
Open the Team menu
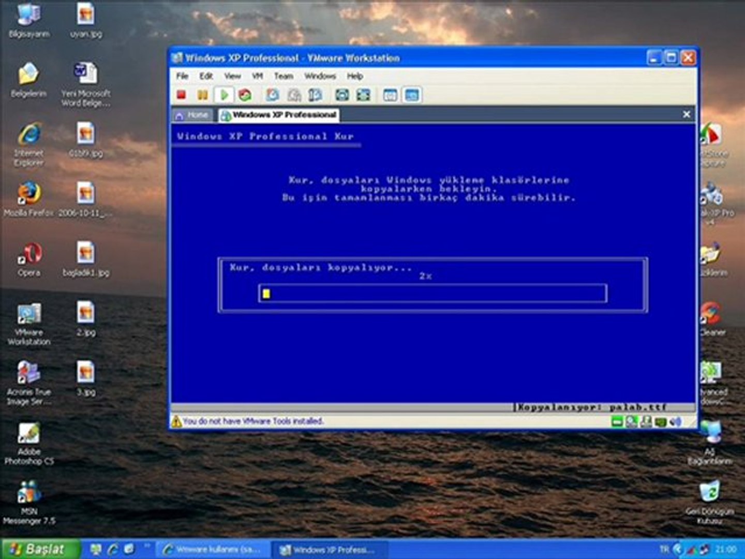click(x=284, y=76)
